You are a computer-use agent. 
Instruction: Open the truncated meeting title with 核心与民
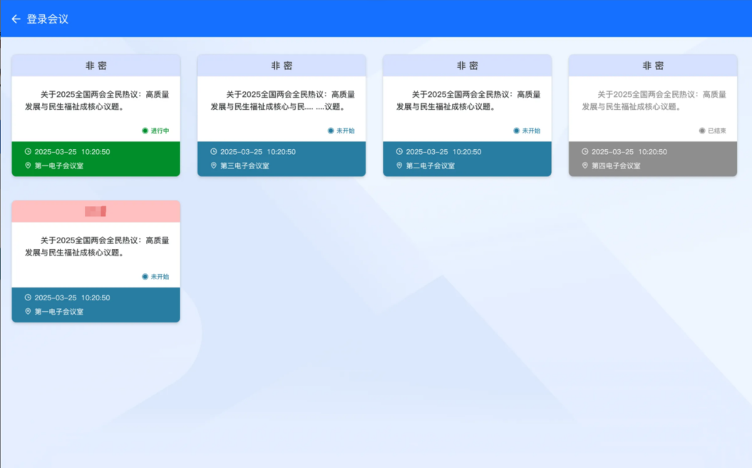tap(282, 101)
